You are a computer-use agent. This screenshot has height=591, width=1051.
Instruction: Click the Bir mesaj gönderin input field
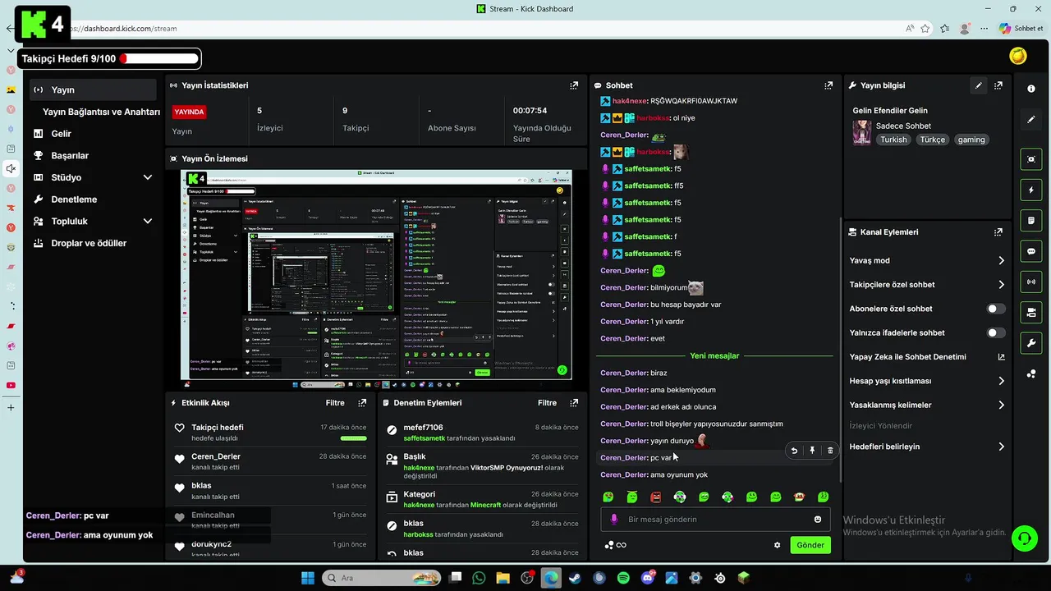point(716,520)
